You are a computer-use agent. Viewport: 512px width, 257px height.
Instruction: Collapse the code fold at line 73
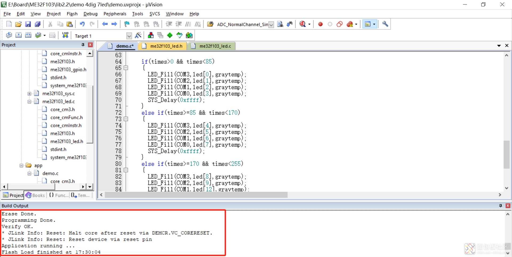click(x=126, y=119)
